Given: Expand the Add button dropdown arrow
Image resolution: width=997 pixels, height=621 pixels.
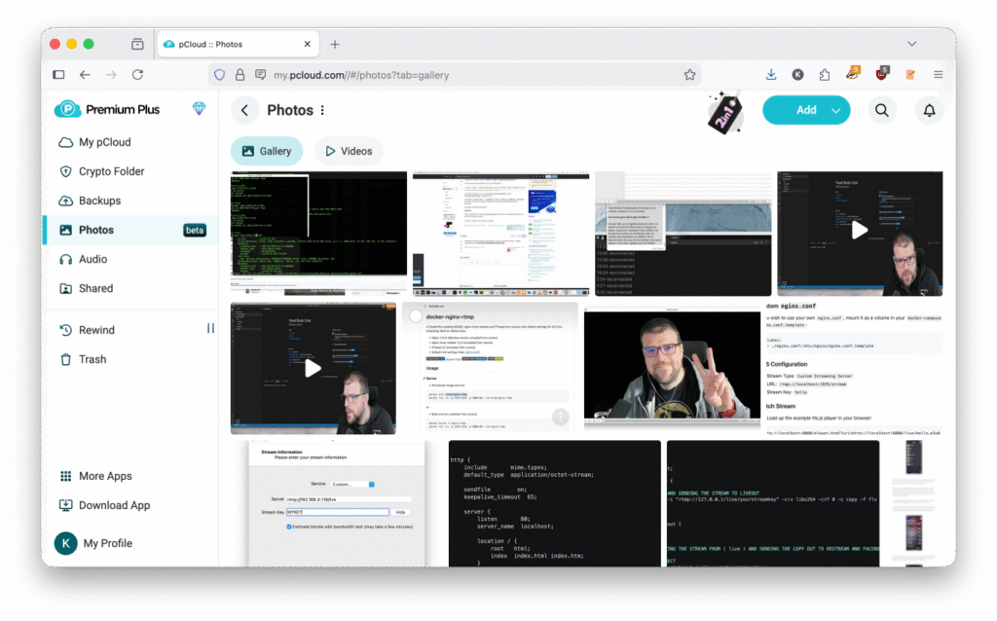Looking at the screenshot, I should [836, 110].
